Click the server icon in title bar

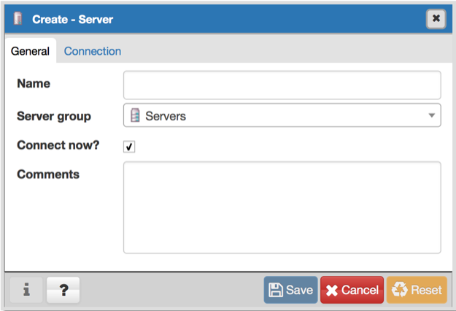[19, 19]
